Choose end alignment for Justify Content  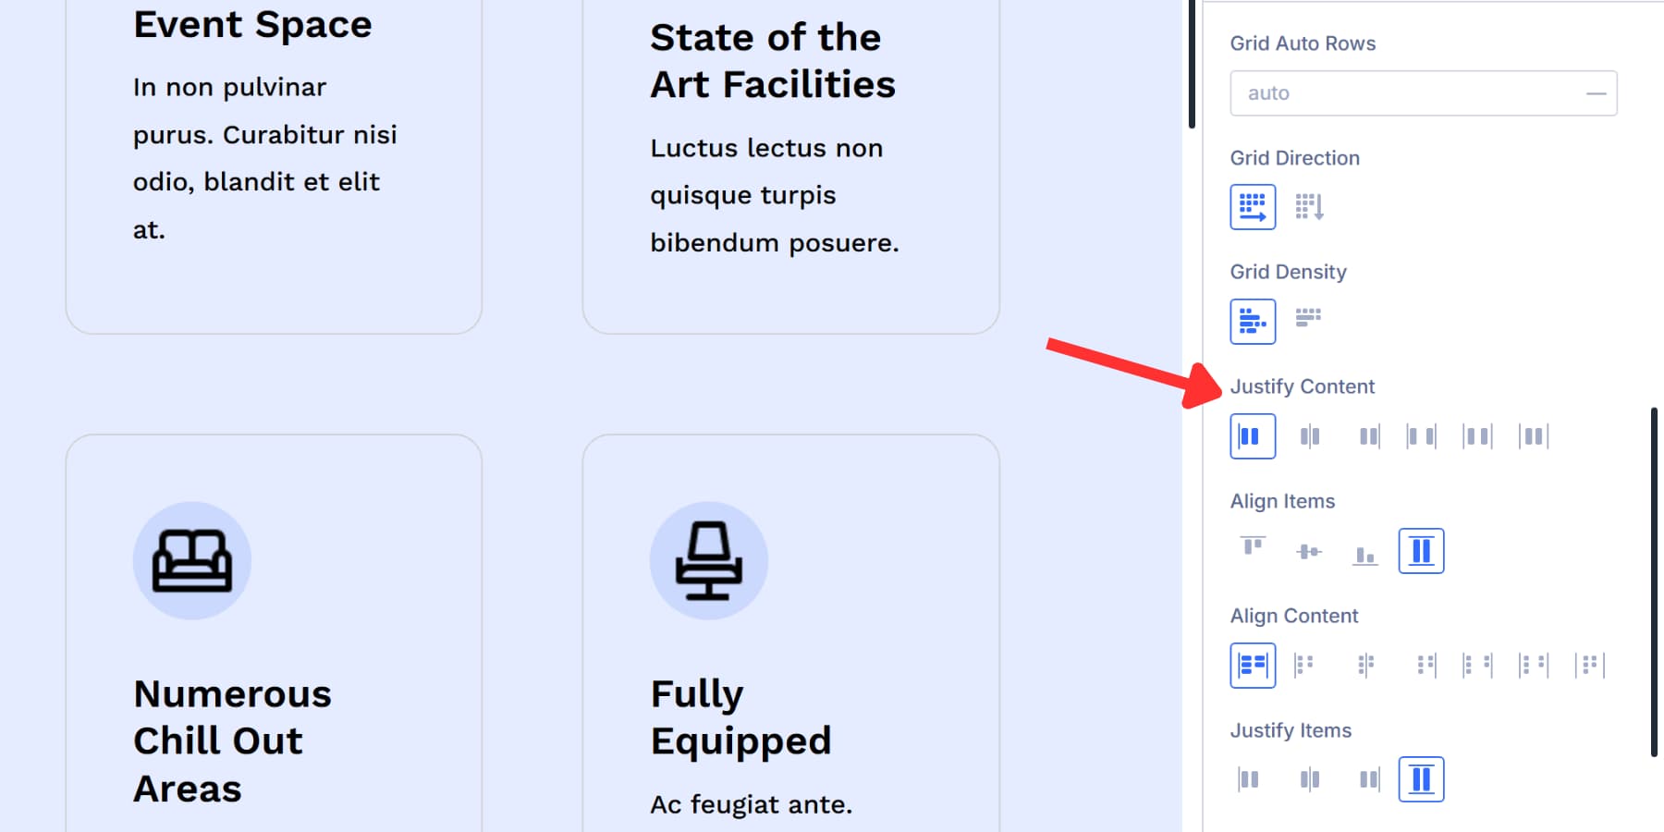pyautogui.click(x=1368, y=435)
